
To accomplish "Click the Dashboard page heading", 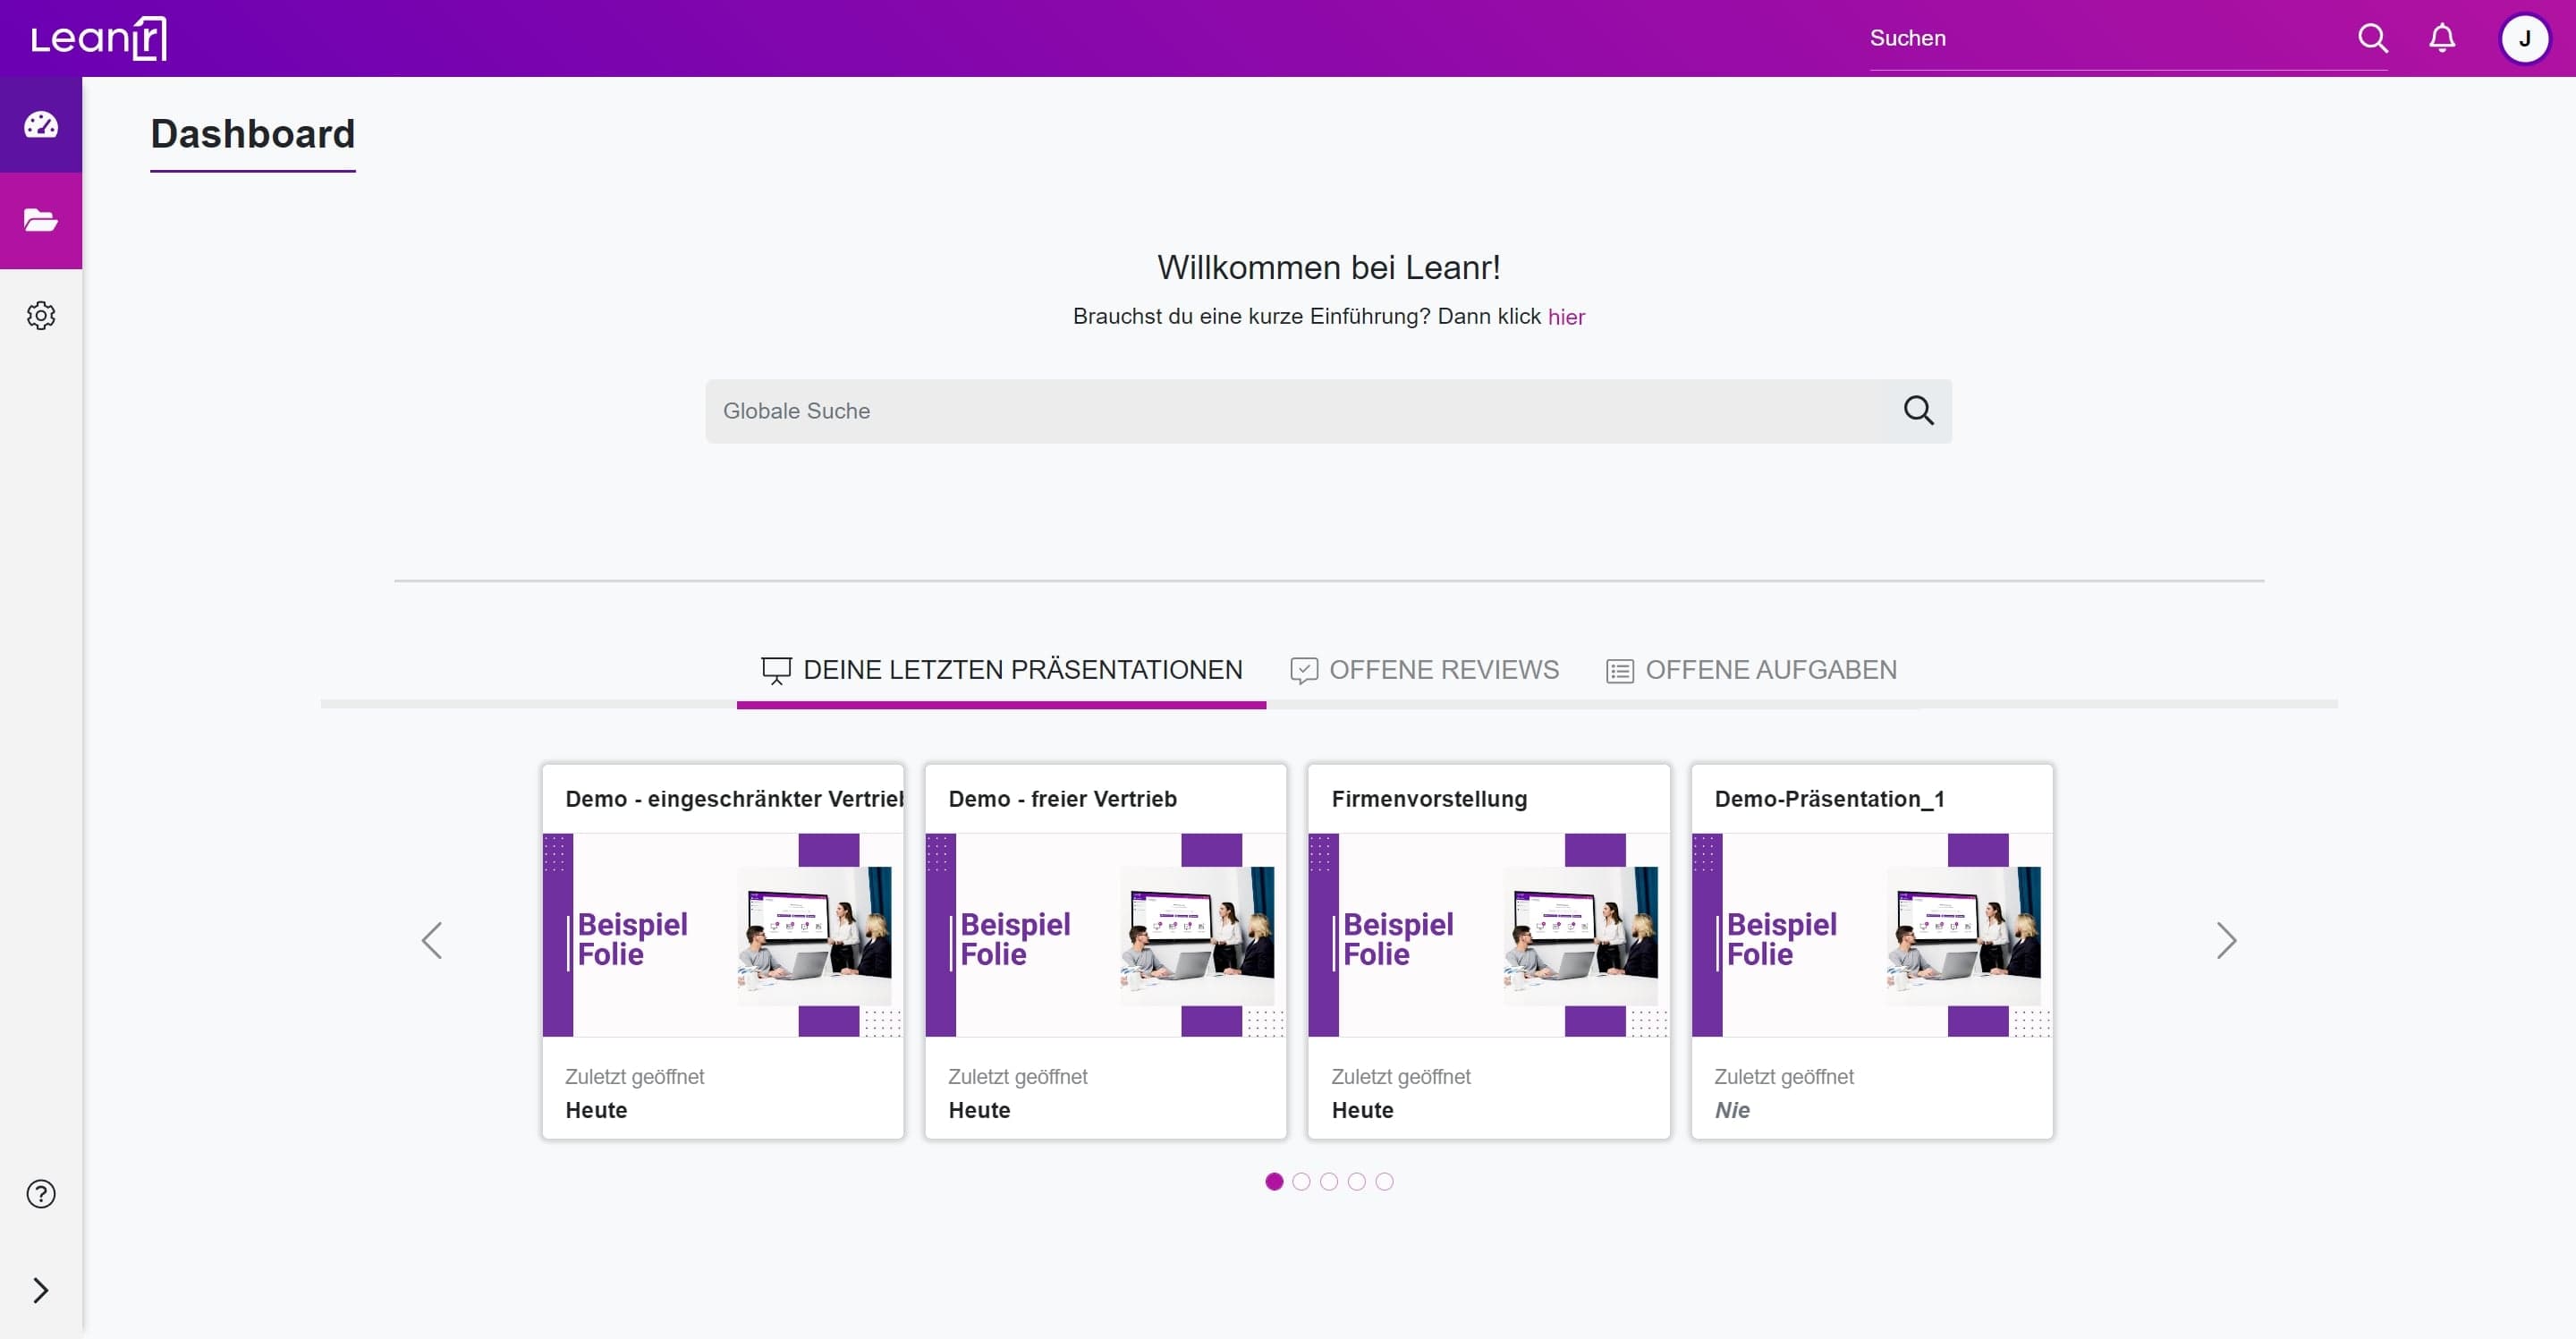I will click(253, 134).
